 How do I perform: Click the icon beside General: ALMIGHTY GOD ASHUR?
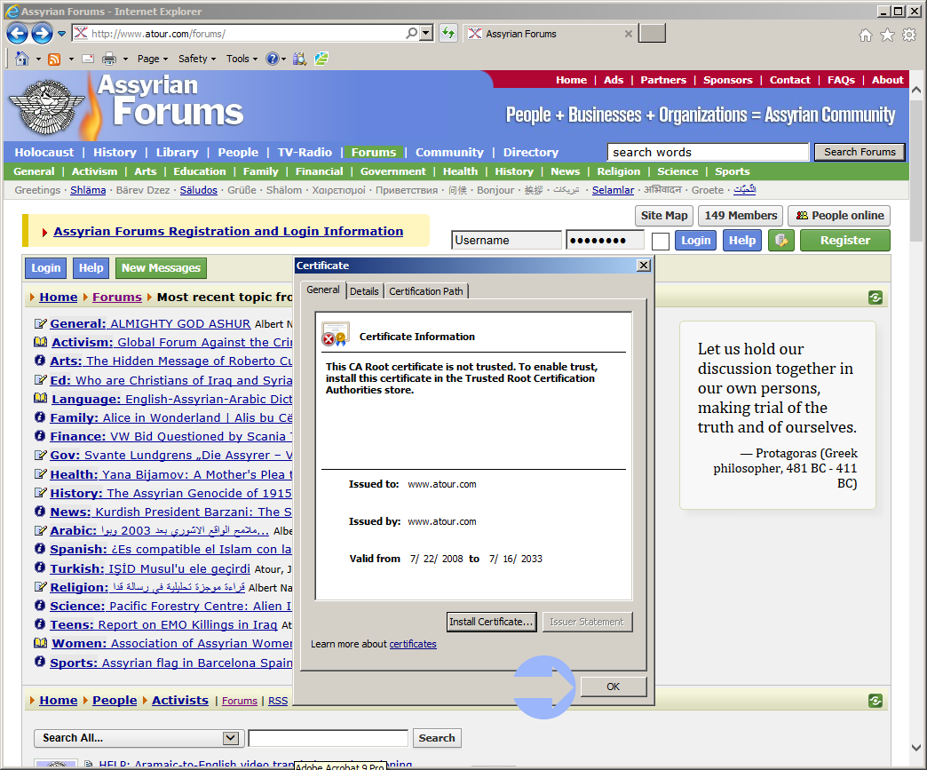[x=40, y=323]
